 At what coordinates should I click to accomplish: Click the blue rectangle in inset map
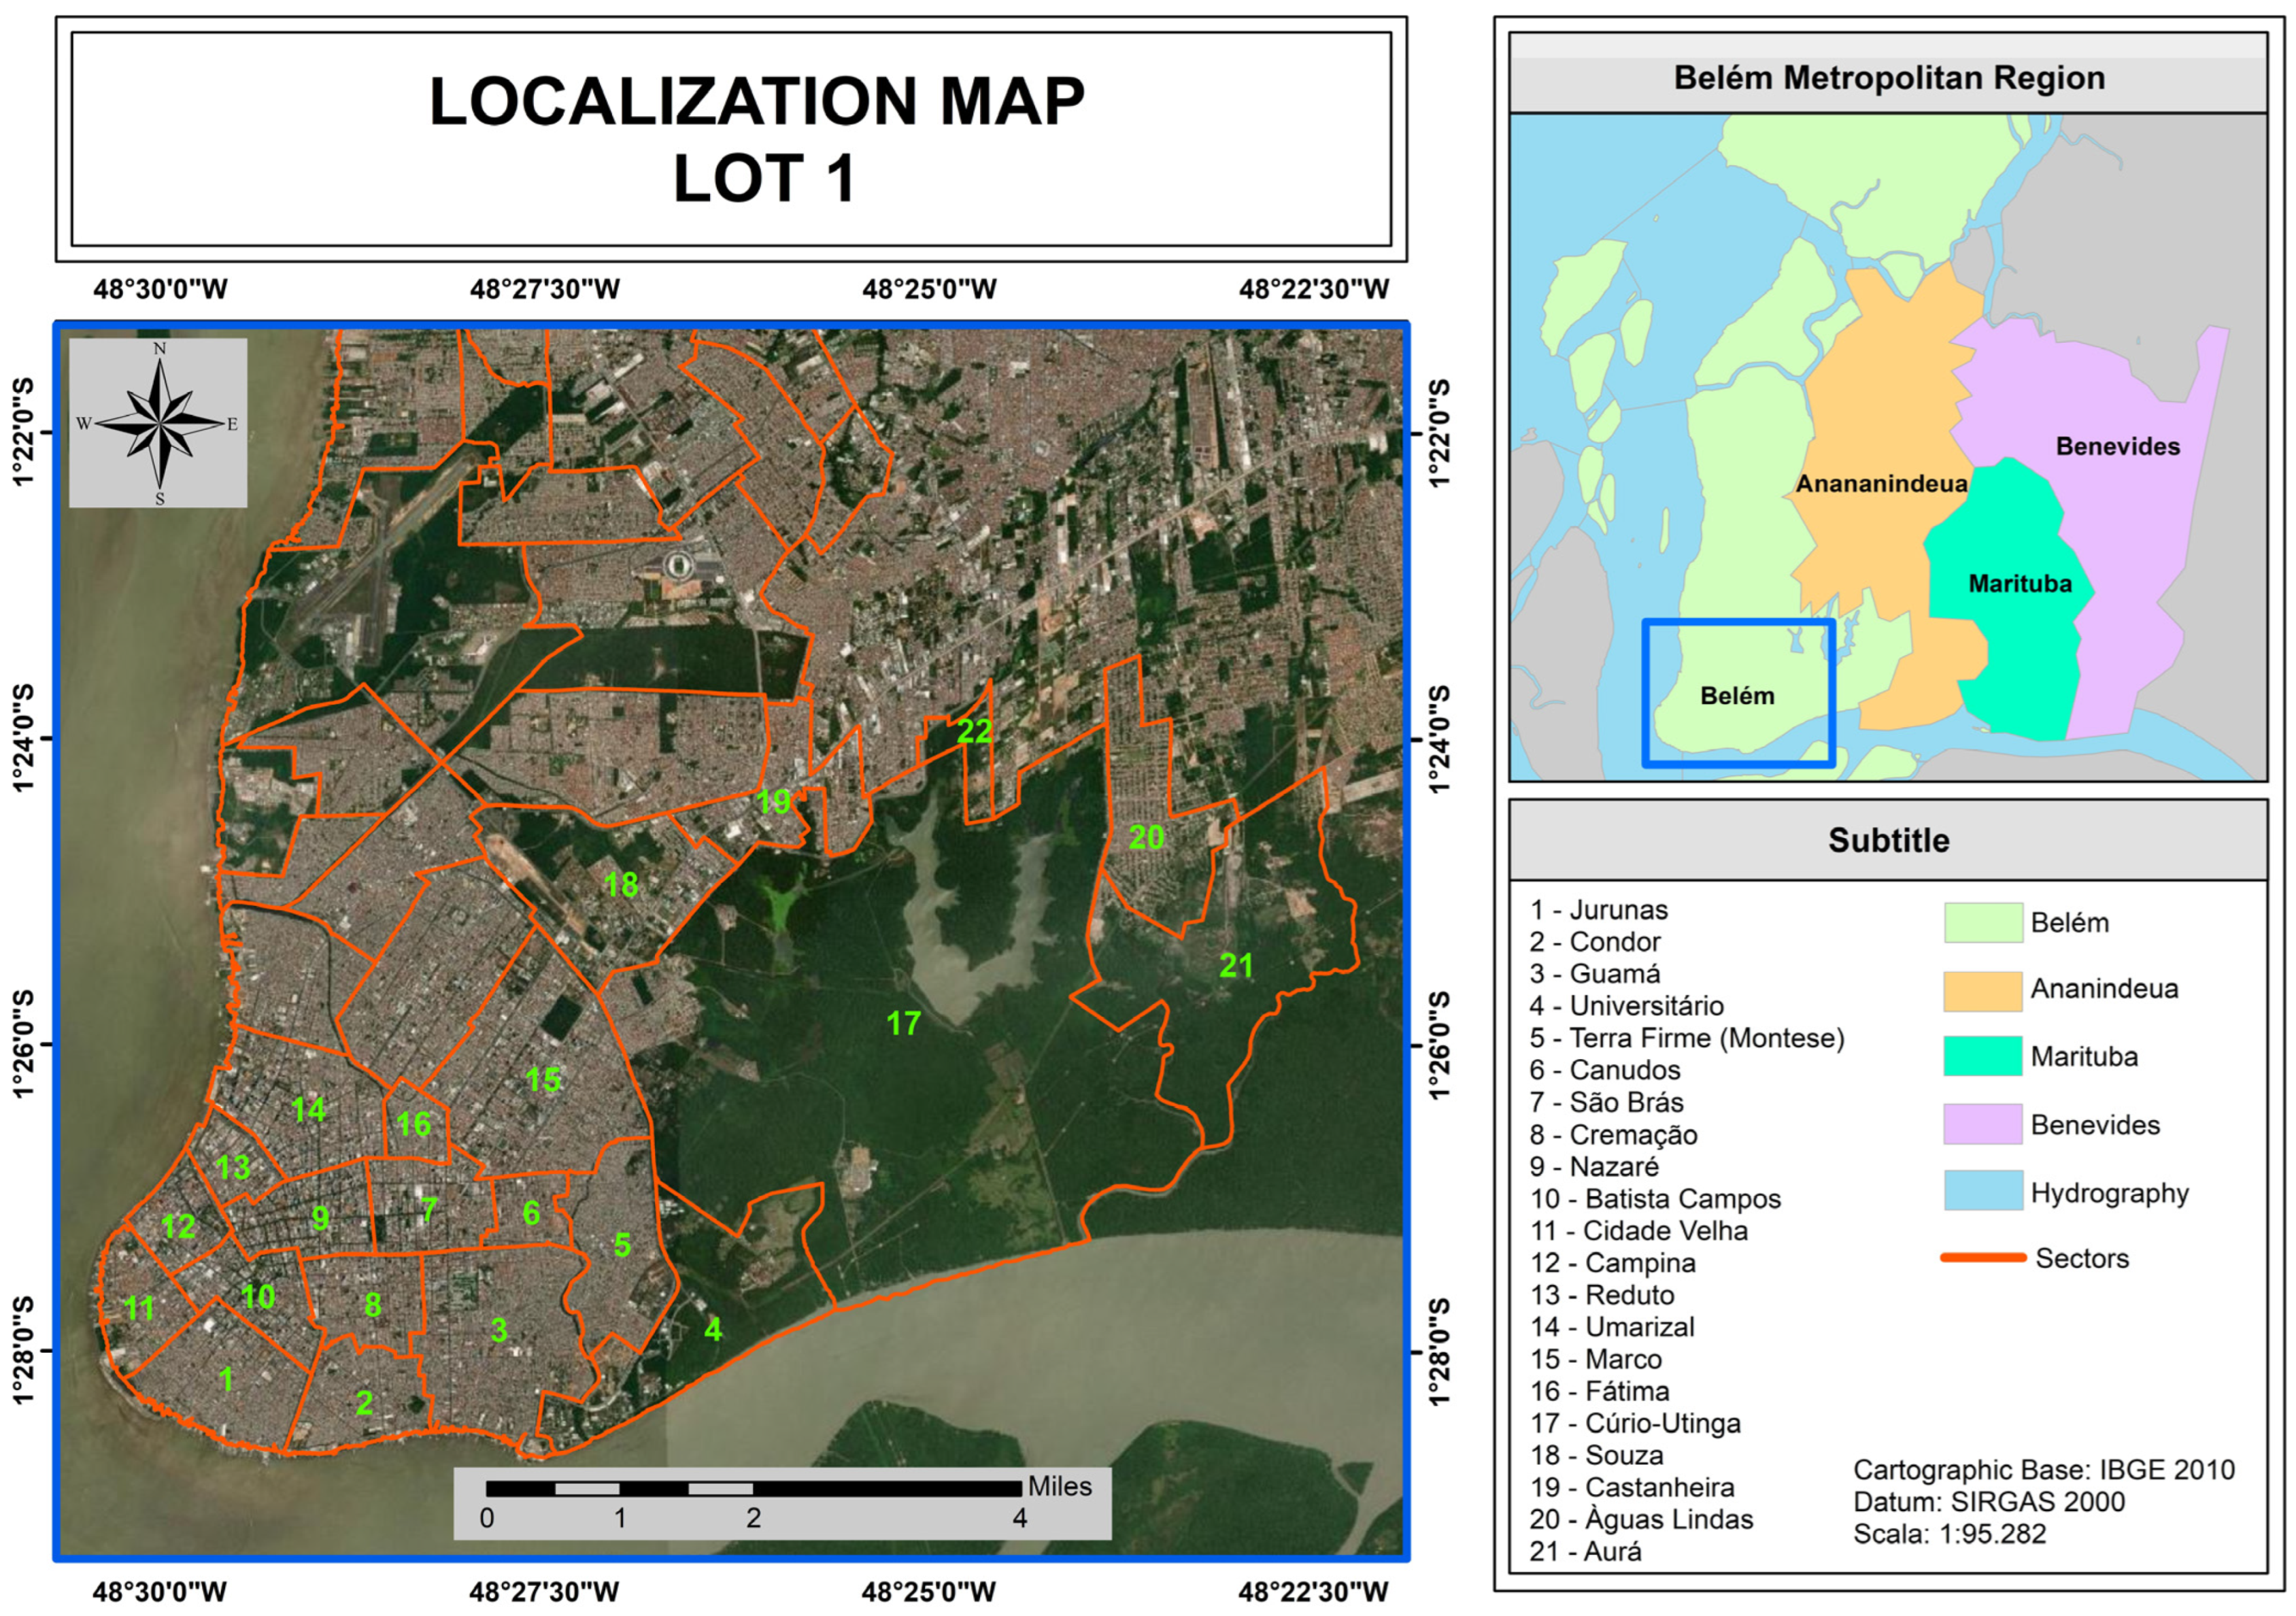click(x=1738, y=694)
